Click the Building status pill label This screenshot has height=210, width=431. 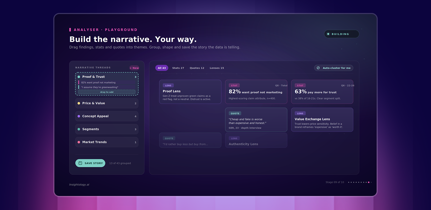click(x=340, y=34)
